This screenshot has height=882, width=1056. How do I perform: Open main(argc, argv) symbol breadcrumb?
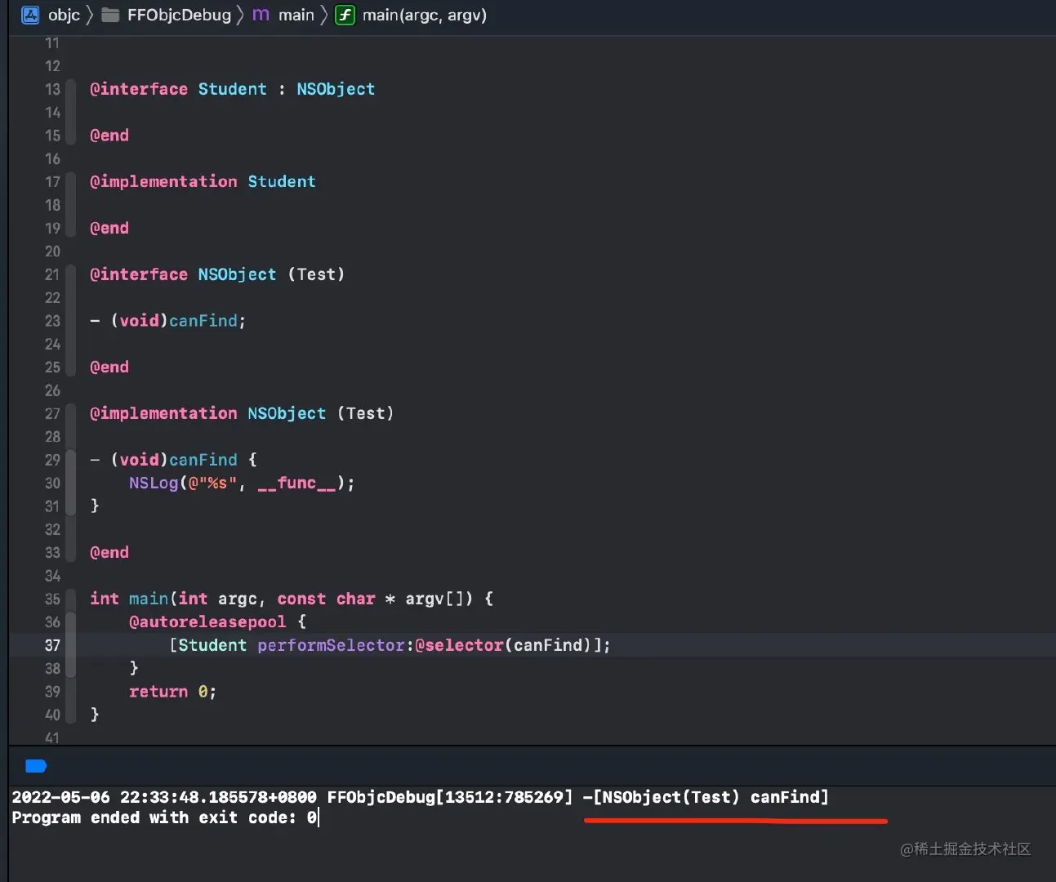[x=424, y=15]
